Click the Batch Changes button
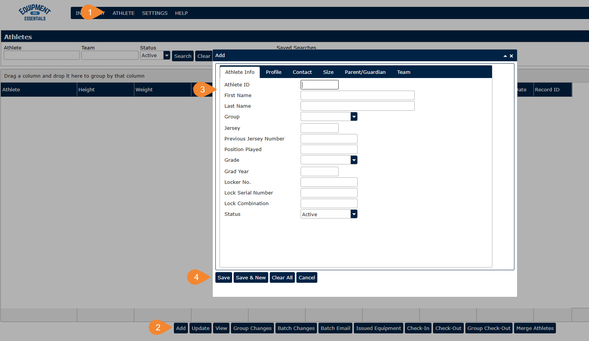The height and width of the screenshot is (341, 589). tap(296, 328)
